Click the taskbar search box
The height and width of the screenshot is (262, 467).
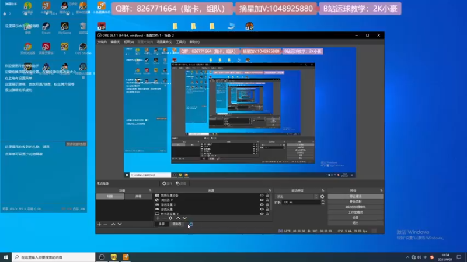tap(53, 257)
